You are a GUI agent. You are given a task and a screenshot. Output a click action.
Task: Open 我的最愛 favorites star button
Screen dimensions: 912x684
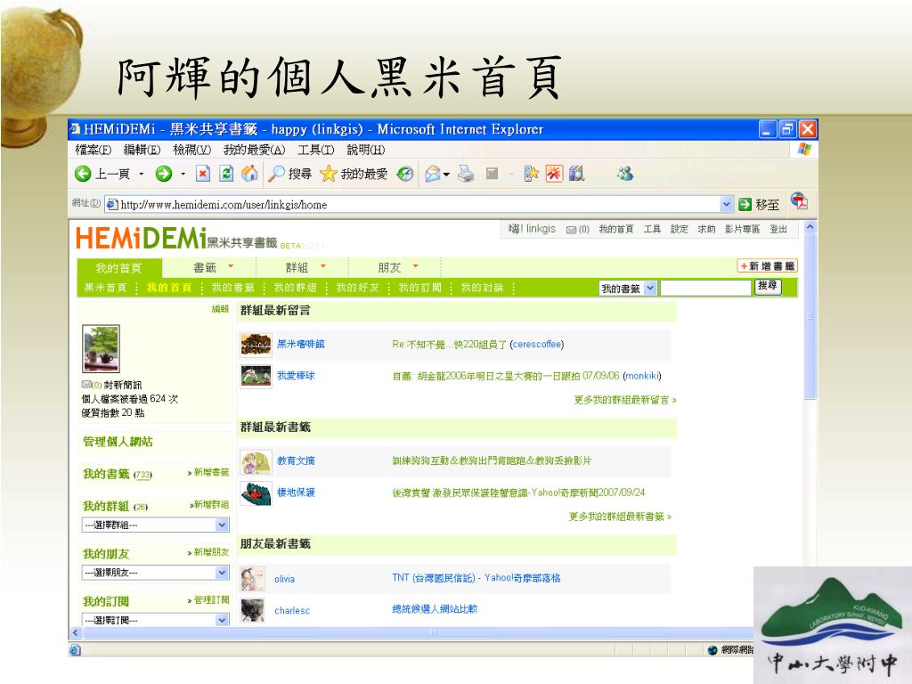pyautogui.click(x=354, y=174)
